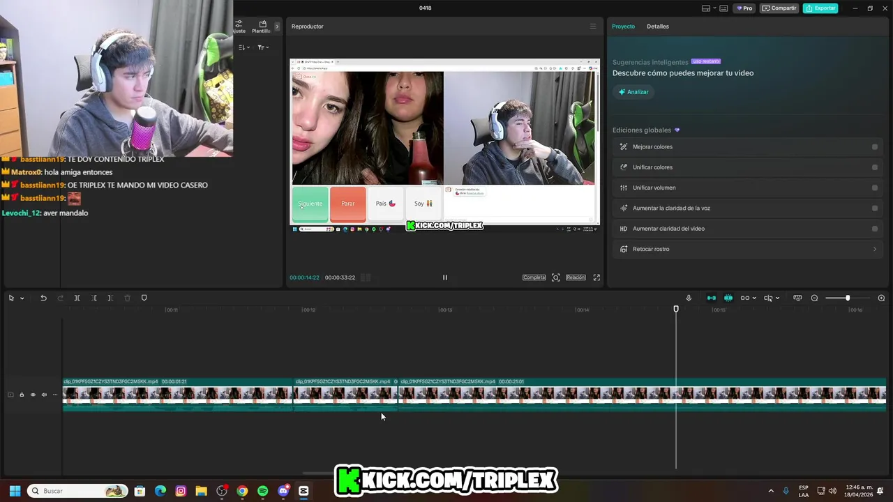This screenshot has width=893, height=502.
Task: Pause playback in the Reproductor
Action: (445, 277)
